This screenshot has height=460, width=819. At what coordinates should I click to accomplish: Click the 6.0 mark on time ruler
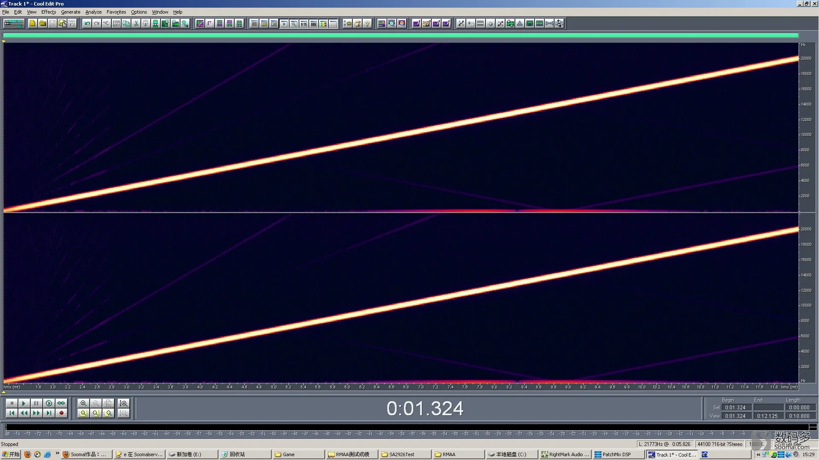pyautogui.click(x=347, y=387)
